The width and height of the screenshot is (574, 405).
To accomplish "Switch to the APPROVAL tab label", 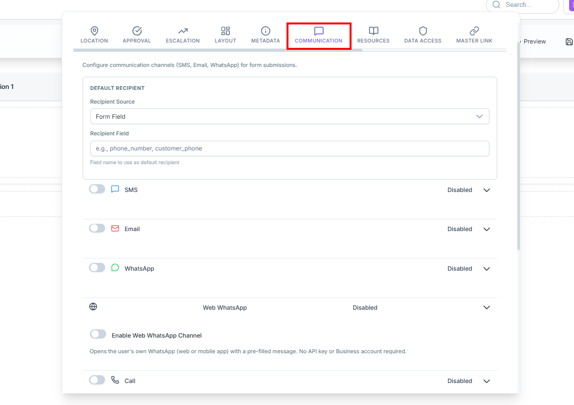I will [x=137, y=41].
